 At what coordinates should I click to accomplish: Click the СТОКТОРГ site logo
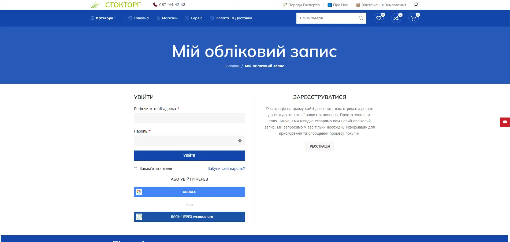116,5
